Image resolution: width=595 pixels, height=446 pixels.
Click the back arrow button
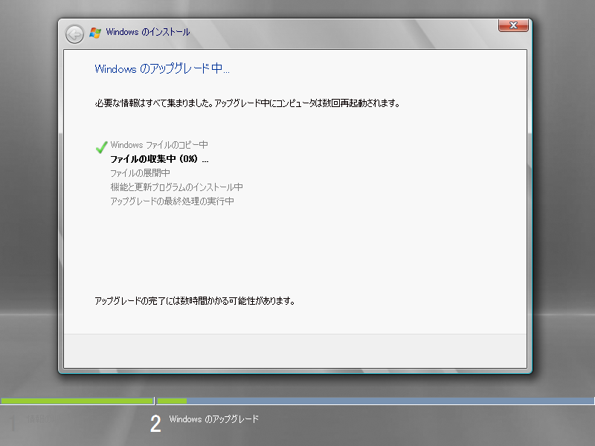point(74,34)
